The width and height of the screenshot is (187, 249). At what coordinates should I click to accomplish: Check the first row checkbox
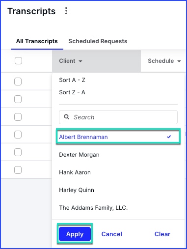pyautogui.click(x=18, y=82)
